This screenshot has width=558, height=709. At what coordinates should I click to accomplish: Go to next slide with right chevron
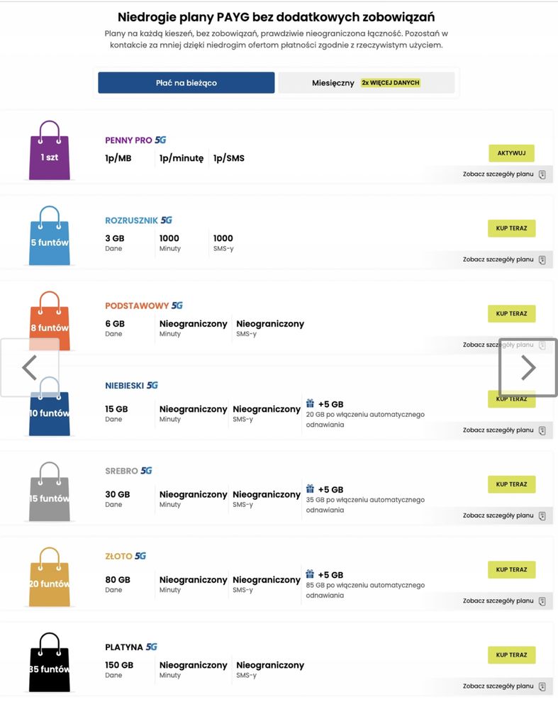pyautogui.click(x=528, y=367)
